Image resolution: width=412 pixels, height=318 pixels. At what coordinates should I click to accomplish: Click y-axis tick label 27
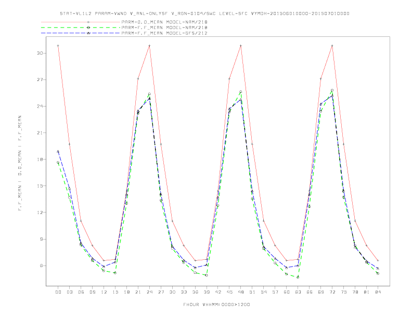pos(40,79)
